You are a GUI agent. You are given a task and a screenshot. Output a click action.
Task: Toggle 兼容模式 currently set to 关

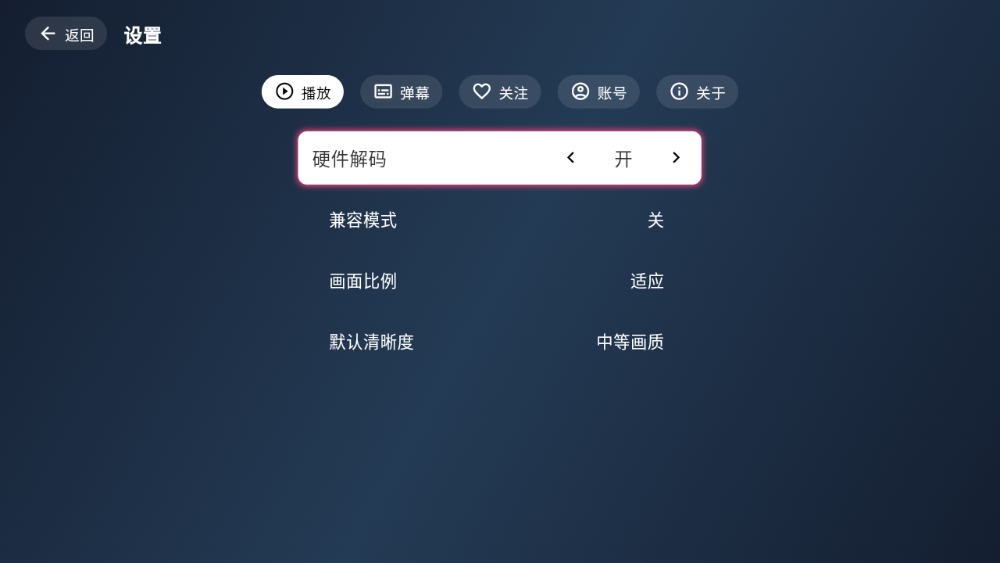pos(655,221)
